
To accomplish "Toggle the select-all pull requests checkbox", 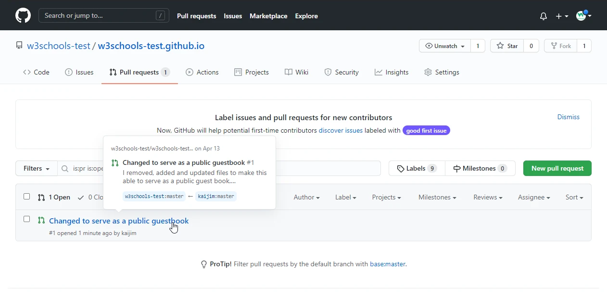I will pyautogui.click(x=27, y=197).
